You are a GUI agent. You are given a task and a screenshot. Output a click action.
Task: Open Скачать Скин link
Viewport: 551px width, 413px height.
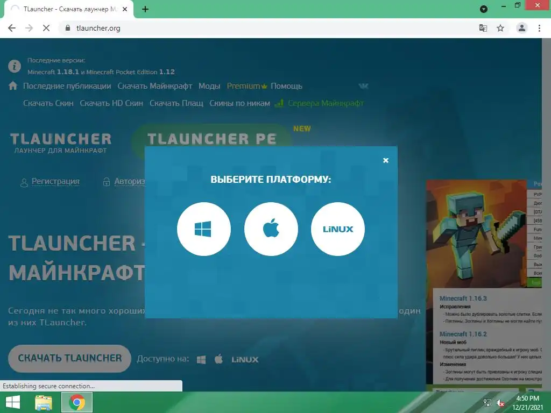tap(48, 103)
